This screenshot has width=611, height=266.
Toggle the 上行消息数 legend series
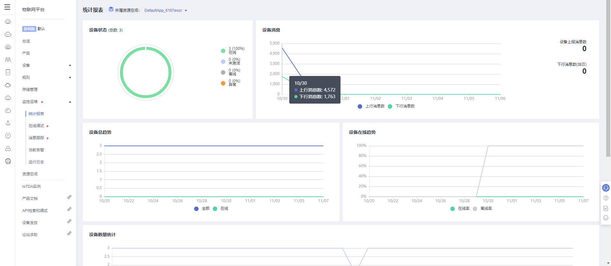[371, 106]
